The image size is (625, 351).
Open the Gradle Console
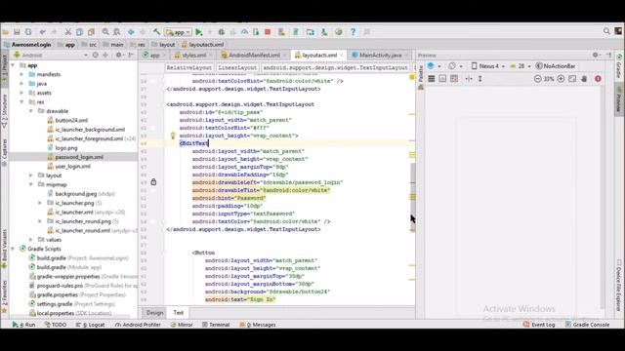click(x=587, y=325)
